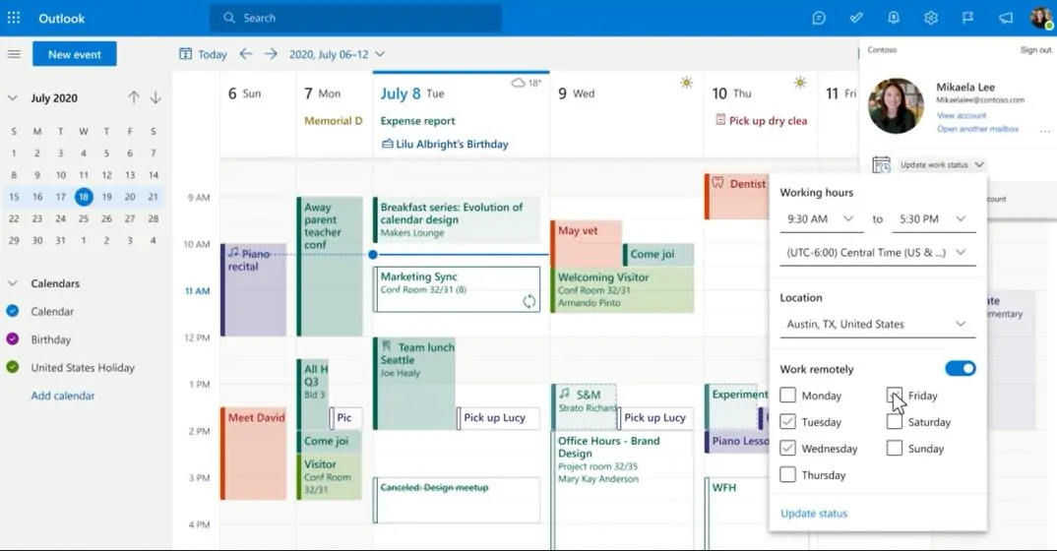
Task: Click the New event button
Action: click(74, 54)
